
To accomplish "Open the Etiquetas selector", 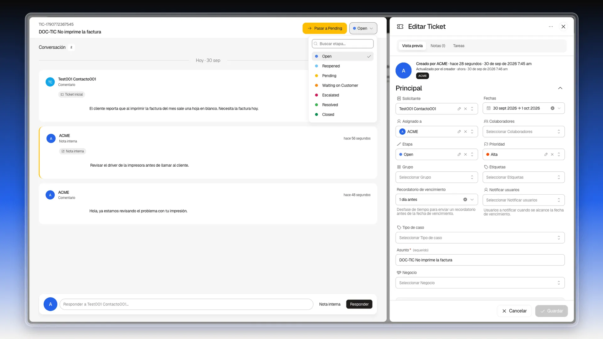I will 524,177.
